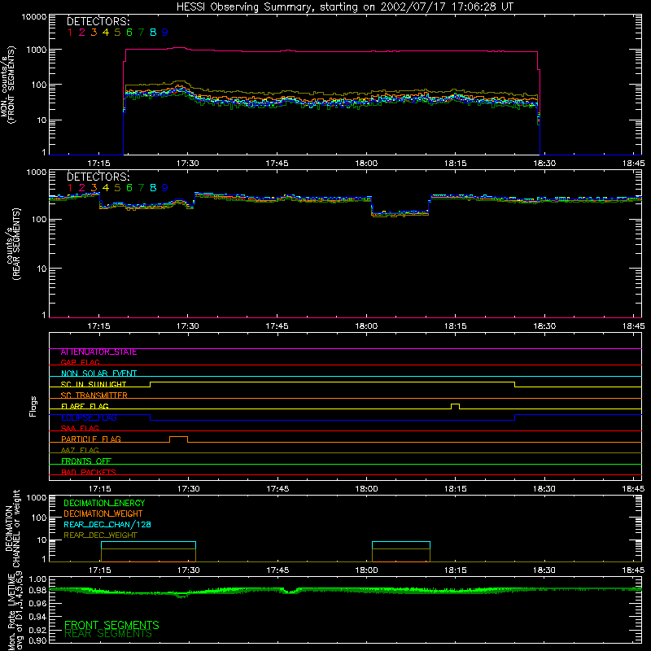Image resolution: width=651 pixels, height=651 pixels.
Task: Click the 0.94 livetime axis tick
Action: (x=37, y=617)
